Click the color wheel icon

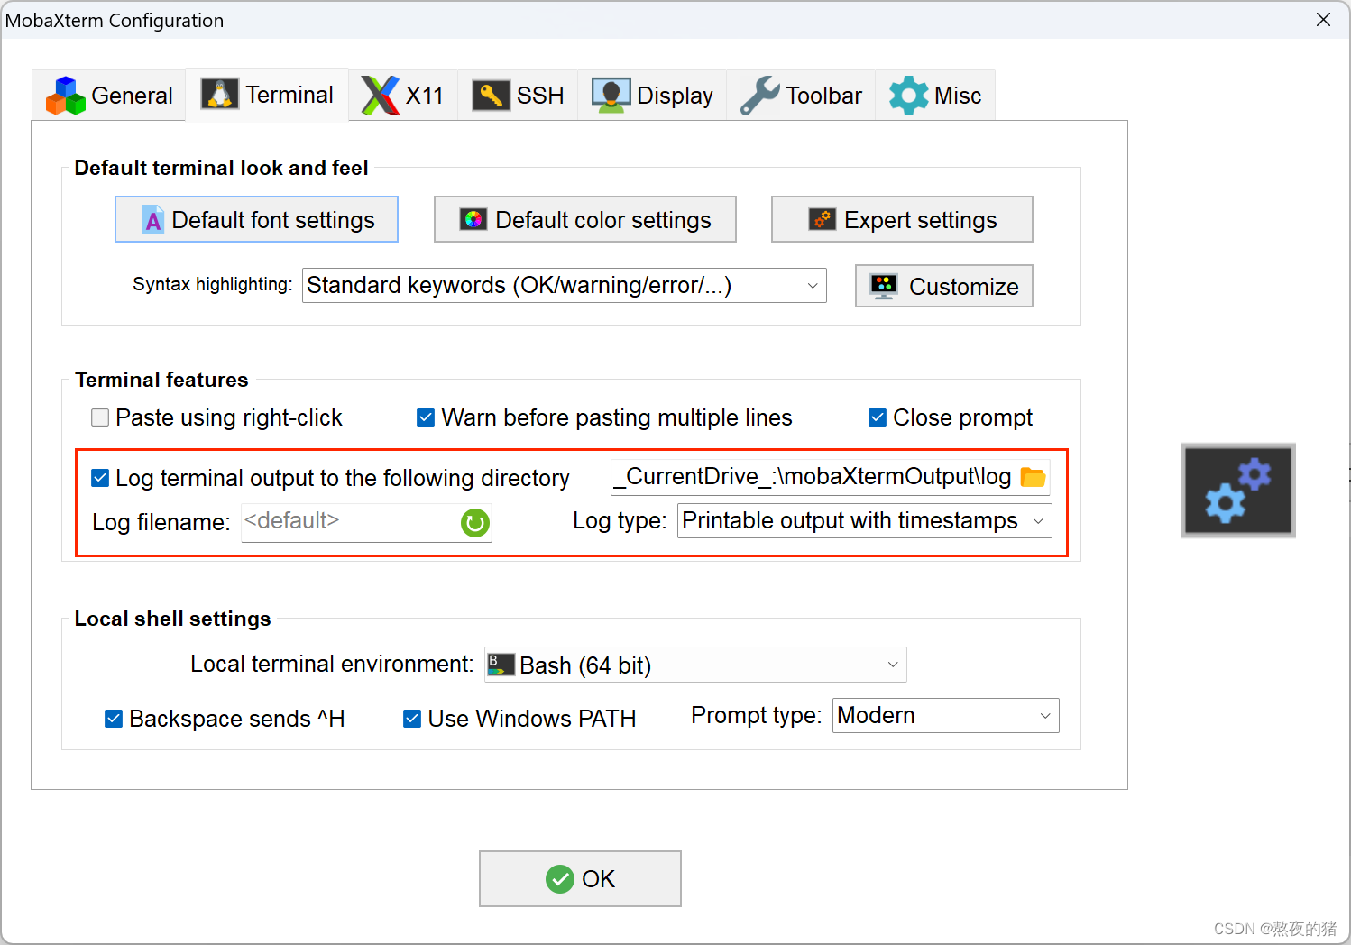[473, 219]
